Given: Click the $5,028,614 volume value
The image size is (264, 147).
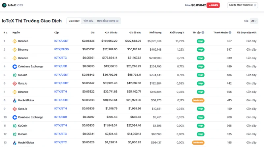Looking at the screenshot, I should (154, 41).
